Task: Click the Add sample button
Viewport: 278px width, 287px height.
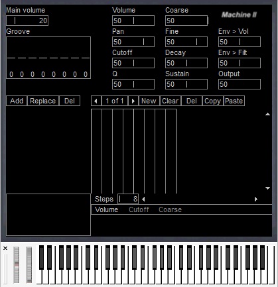Action: tap(17, 101)
